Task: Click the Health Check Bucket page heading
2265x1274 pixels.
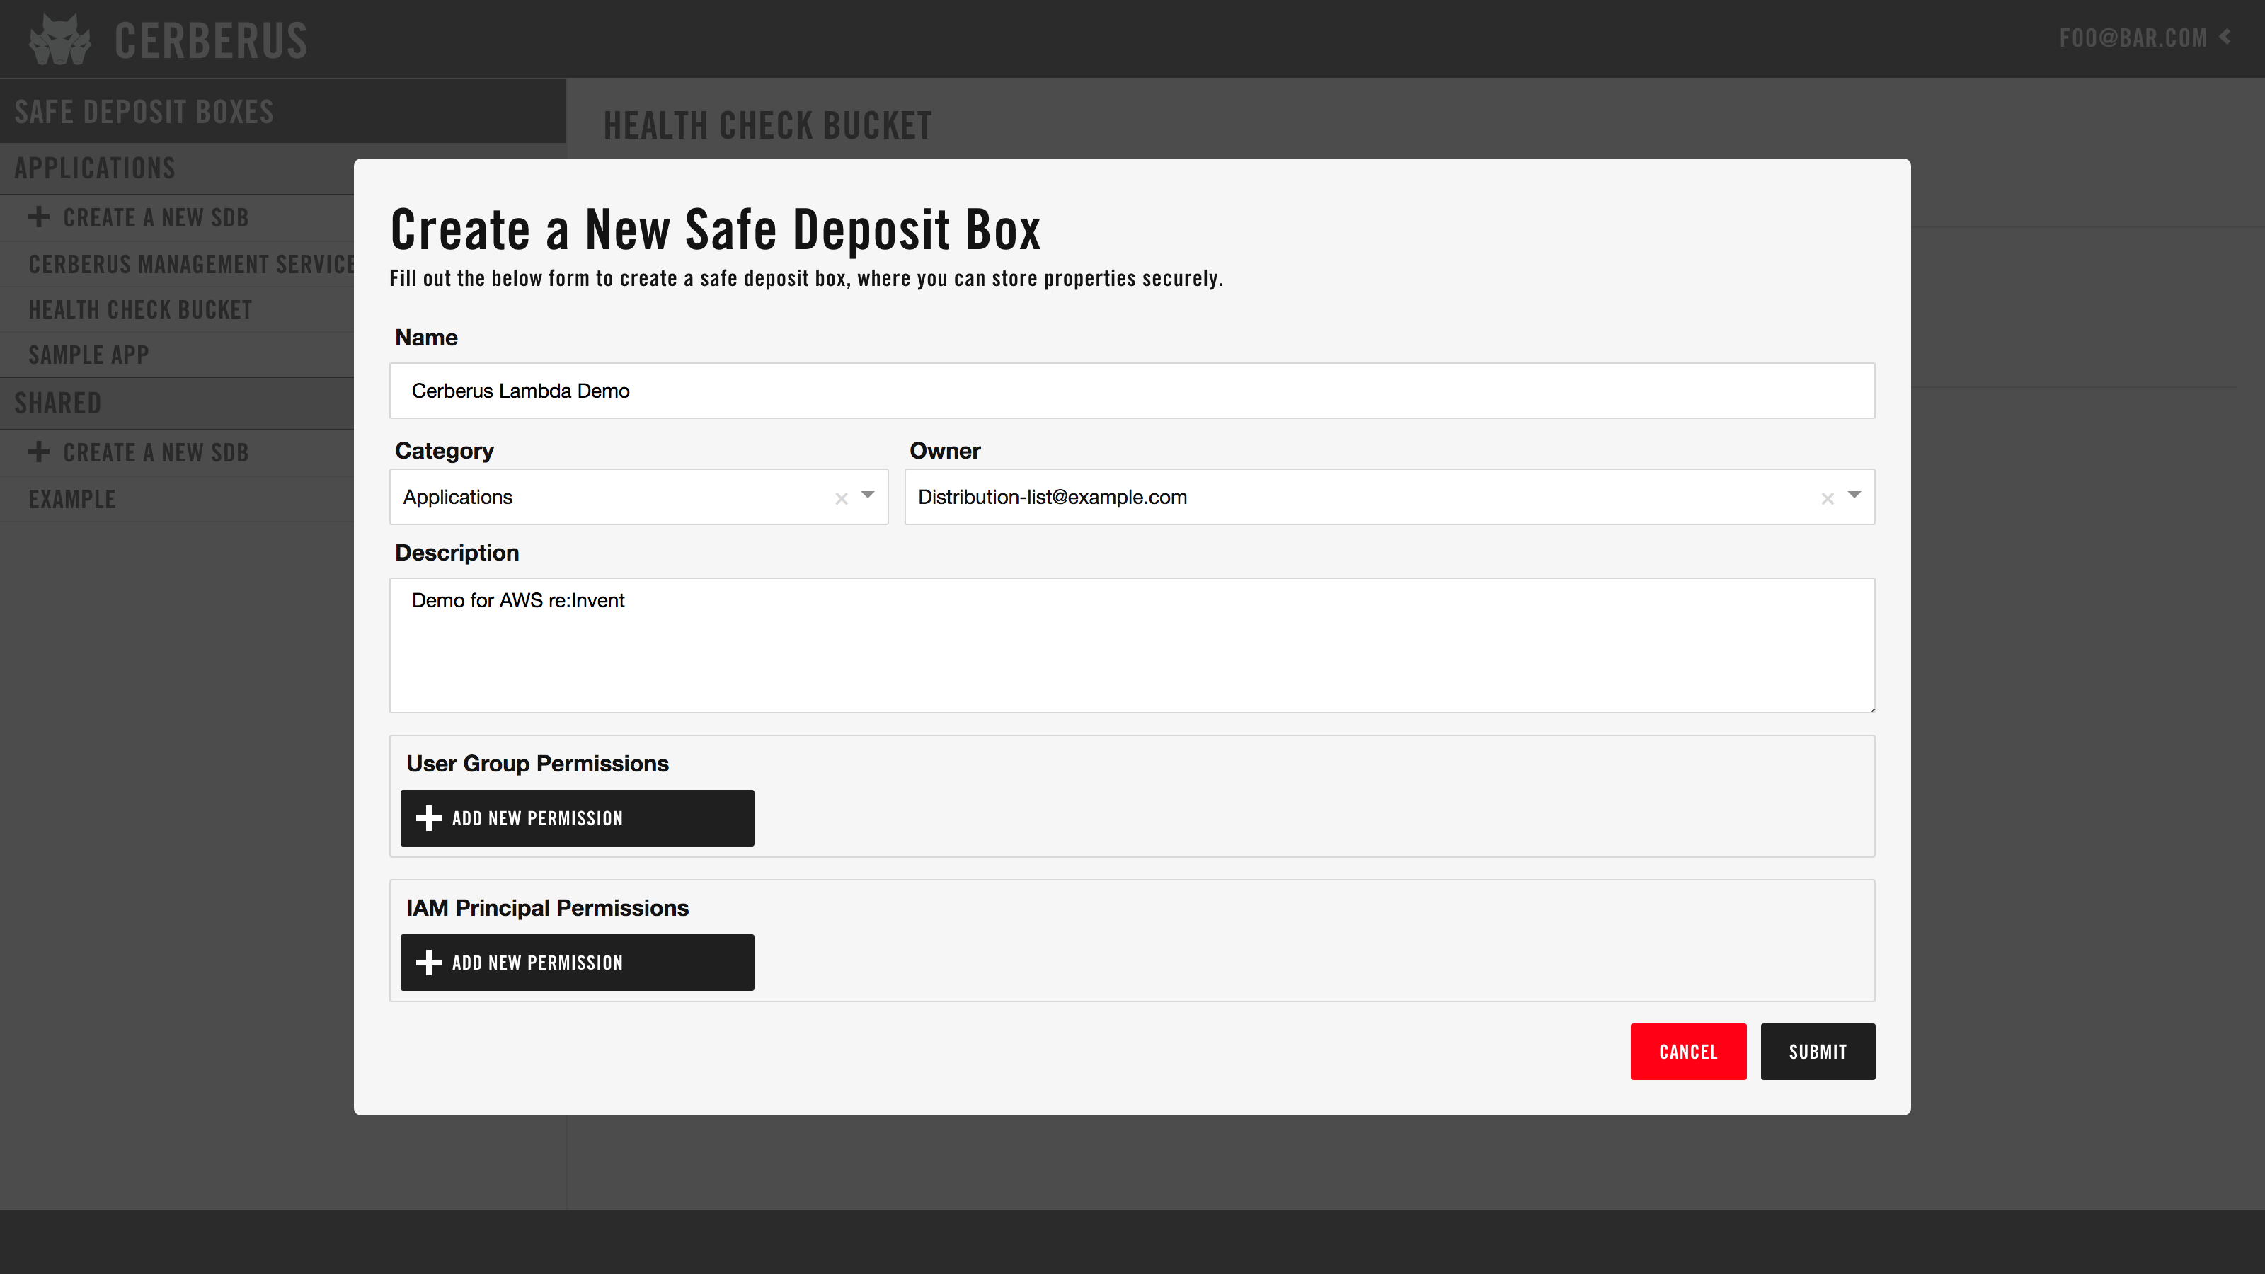Action: [767, 125]
